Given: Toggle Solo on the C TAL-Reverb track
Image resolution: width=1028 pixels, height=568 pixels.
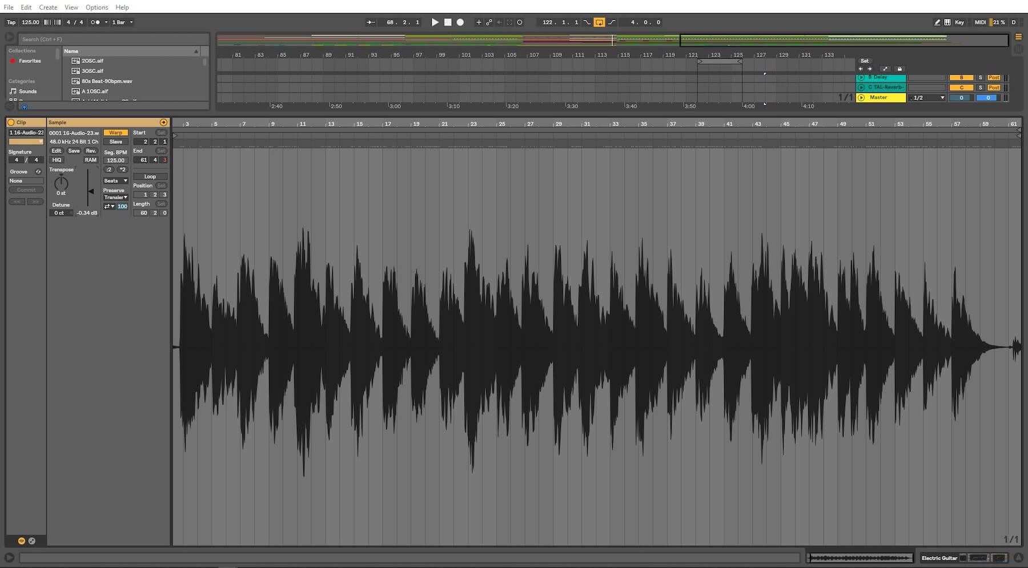Looking at the screenshot, I should point(981,88).
